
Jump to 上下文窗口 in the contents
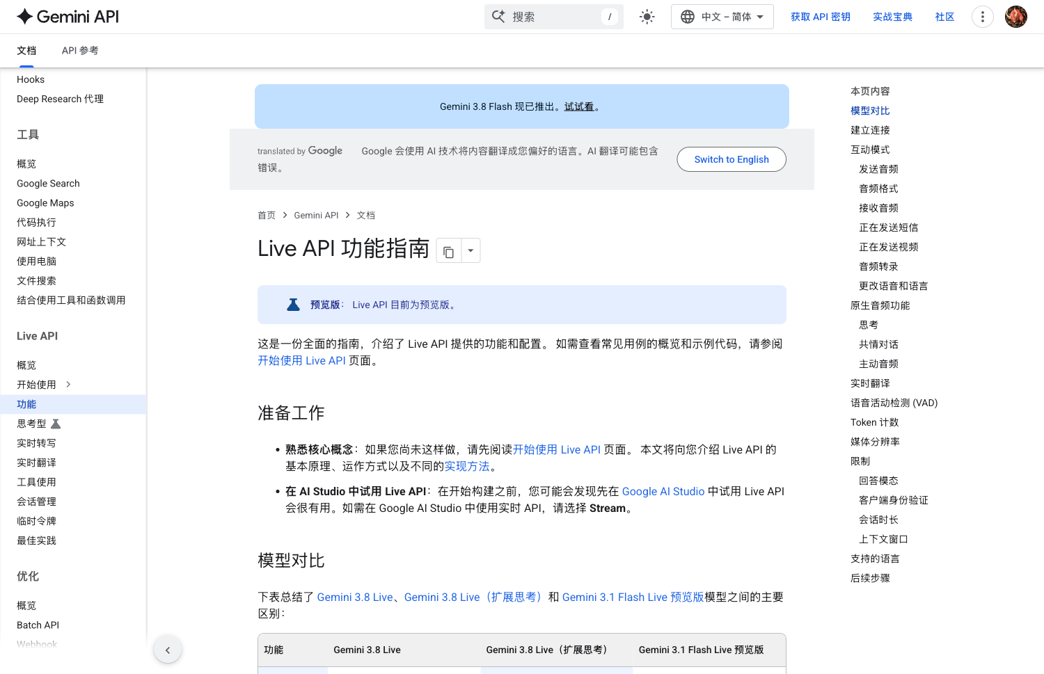coord(883,539)
